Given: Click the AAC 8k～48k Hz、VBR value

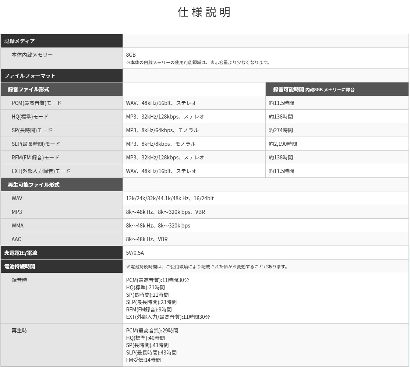Looking at the screenshot, I should click(147, 239).
